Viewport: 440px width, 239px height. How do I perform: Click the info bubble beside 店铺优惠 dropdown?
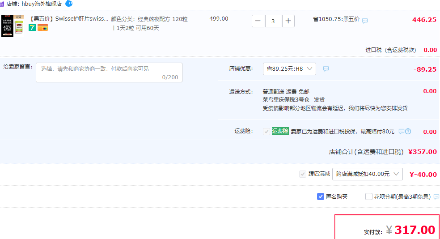326,69
